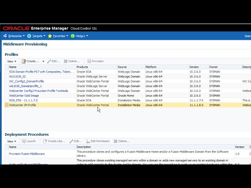The height and width of the screenshot is (188, 251).
Task: Click the Edit pencil icon in Deployment Procedures
Action: click(x=71, y=141)
